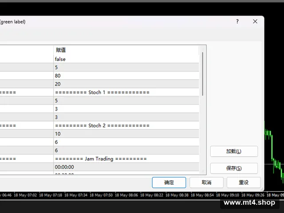284x213 pixels.
Task: Click the 保存(S) save button
Action: (x=234, y=168)
